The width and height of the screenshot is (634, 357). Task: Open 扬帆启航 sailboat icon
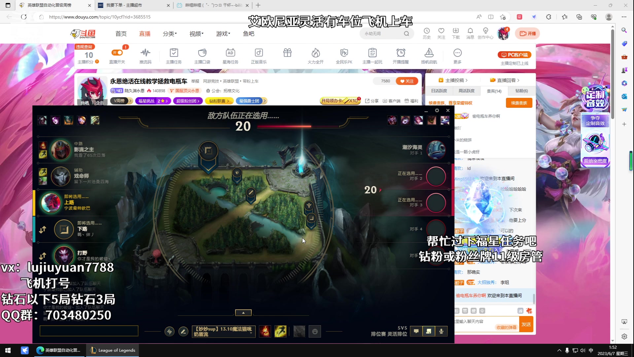pyautogui.click(x=429, y=56)
